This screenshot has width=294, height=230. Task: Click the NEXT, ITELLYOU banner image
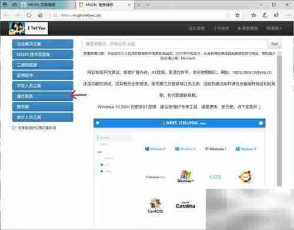[179, 123]
